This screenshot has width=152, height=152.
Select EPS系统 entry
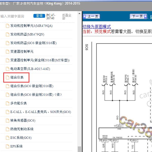(16, 146)
